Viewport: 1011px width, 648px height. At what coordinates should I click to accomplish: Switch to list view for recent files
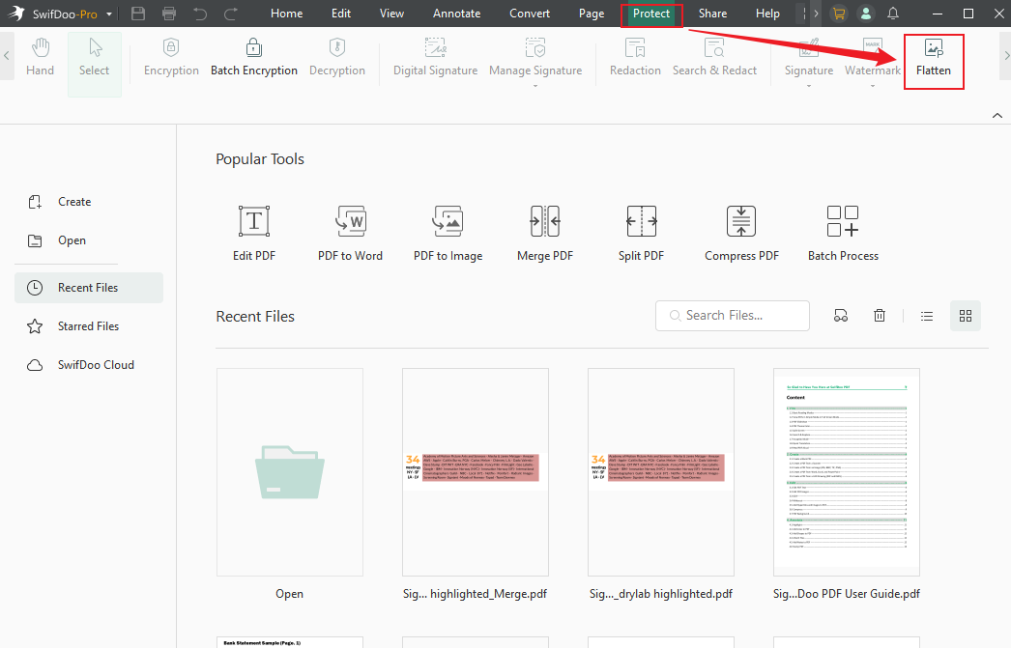click(x=926, y=315)
